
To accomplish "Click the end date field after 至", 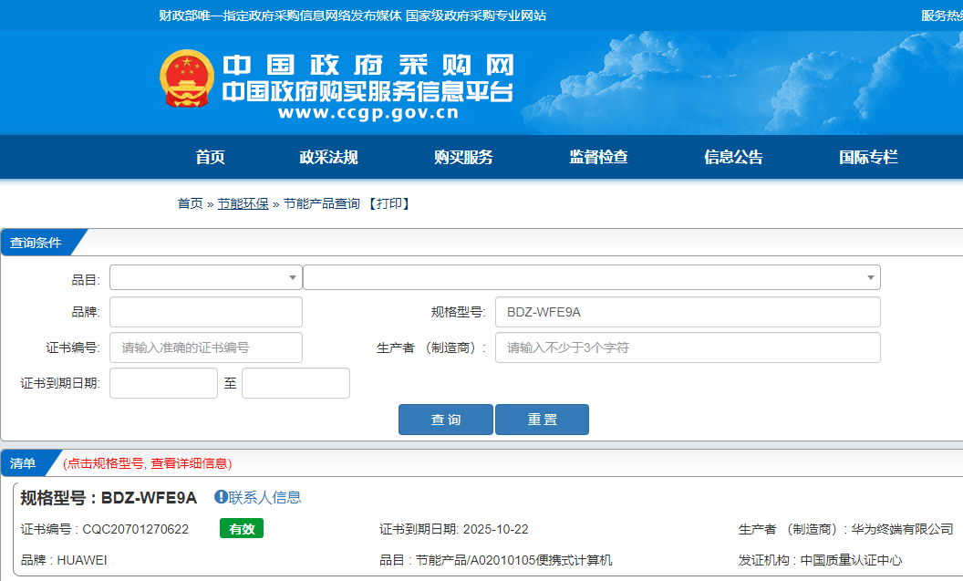I will coord(296,383).
